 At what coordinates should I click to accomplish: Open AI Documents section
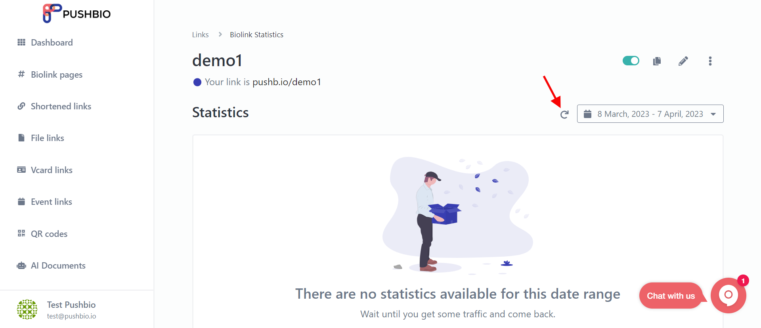coord(51,265)
